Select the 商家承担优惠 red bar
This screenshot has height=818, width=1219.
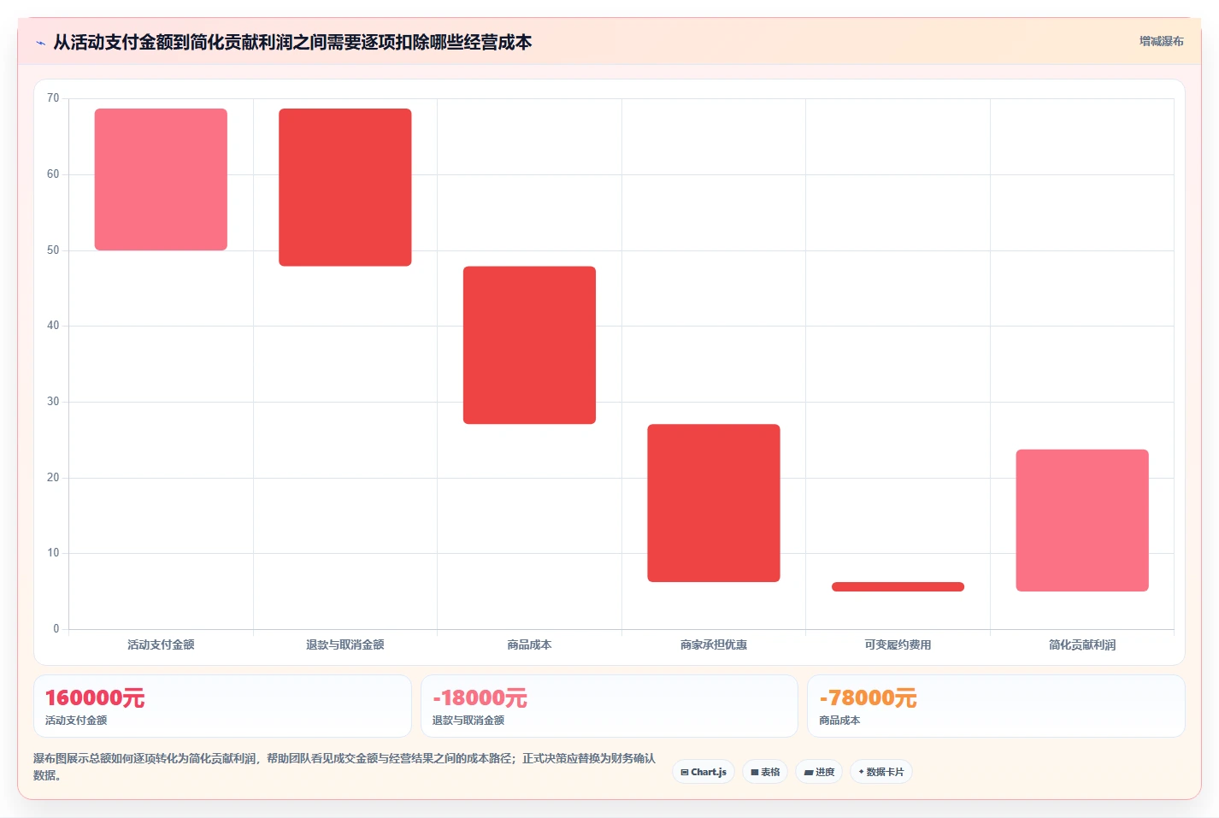(x=714, y=503)
